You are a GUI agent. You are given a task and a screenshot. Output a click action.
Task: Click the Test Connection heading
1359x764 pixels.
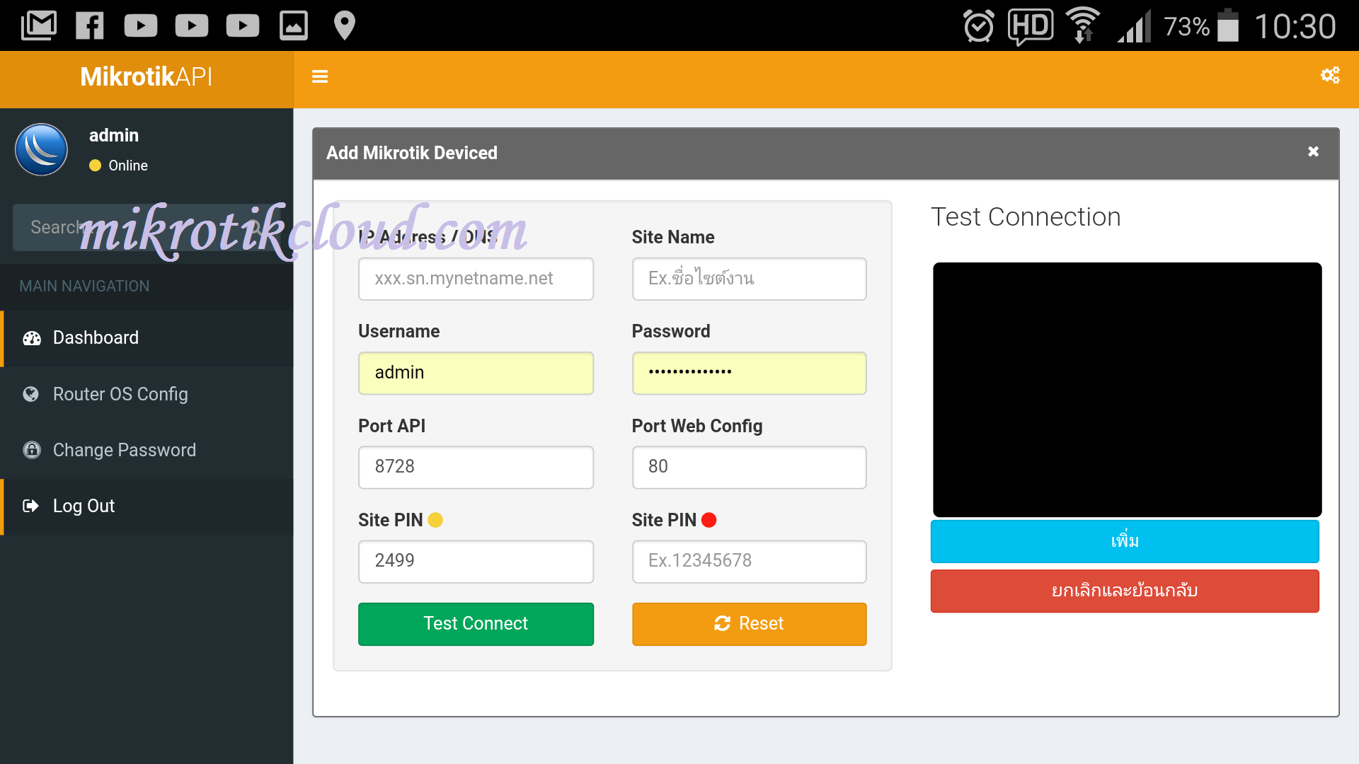[1026, 216]
